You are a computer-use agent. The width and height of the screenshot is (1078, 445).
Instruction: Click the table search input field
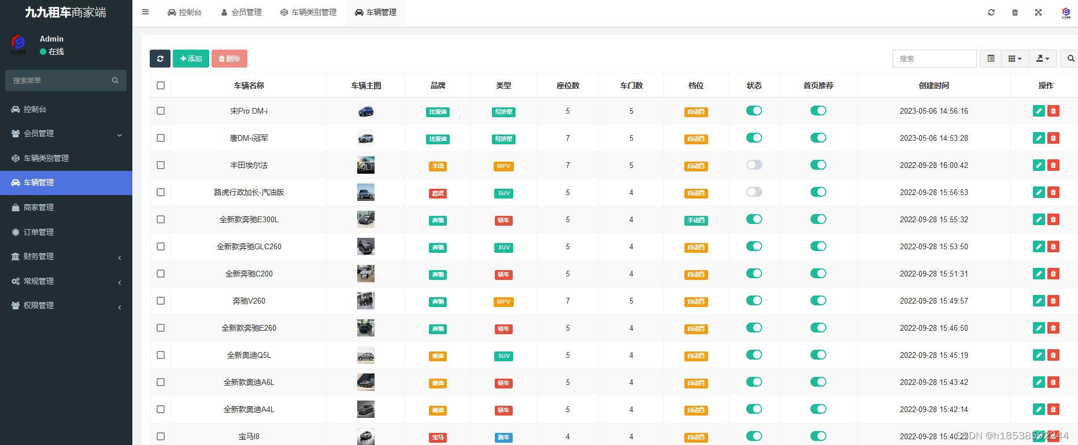[x=934, y=58]
